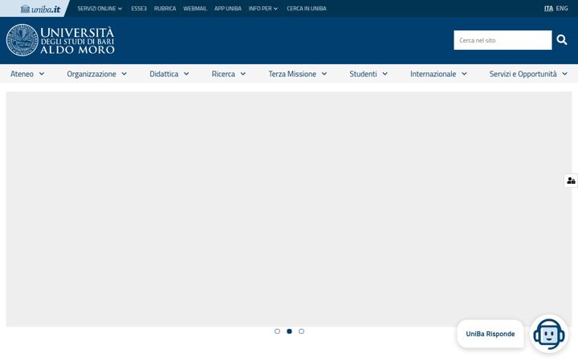Open the Organizzazione menu

92,74
